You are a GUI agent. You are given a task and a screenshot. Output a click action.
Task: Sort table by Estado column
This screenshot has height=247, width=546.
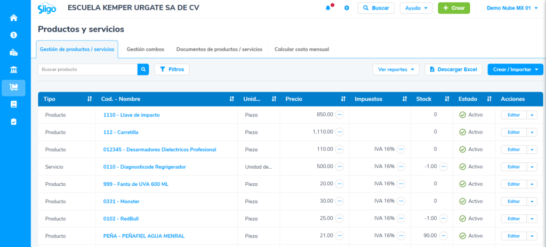pos(489,99)
